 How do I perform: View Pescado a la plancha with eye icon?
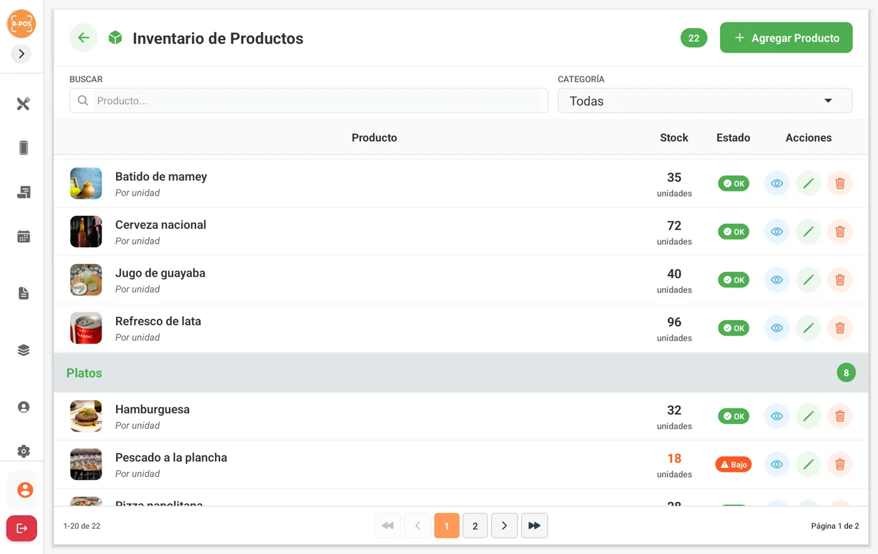[x=776, y=464]
